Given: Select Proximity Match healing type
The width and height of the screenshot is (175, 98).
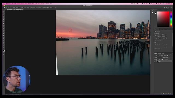Looking at the screenshot, I should coord(38,7).
